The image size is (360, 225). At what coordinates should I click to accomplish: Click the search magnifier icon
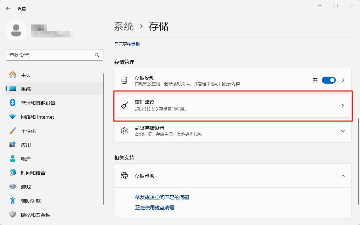(x=97, y=55)
